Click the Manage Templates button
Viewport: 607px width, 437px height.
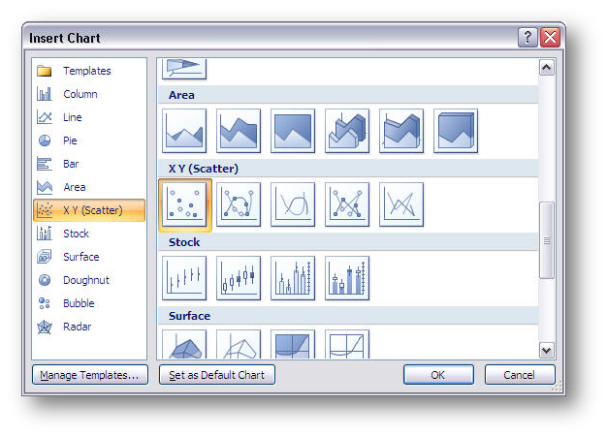88,375
